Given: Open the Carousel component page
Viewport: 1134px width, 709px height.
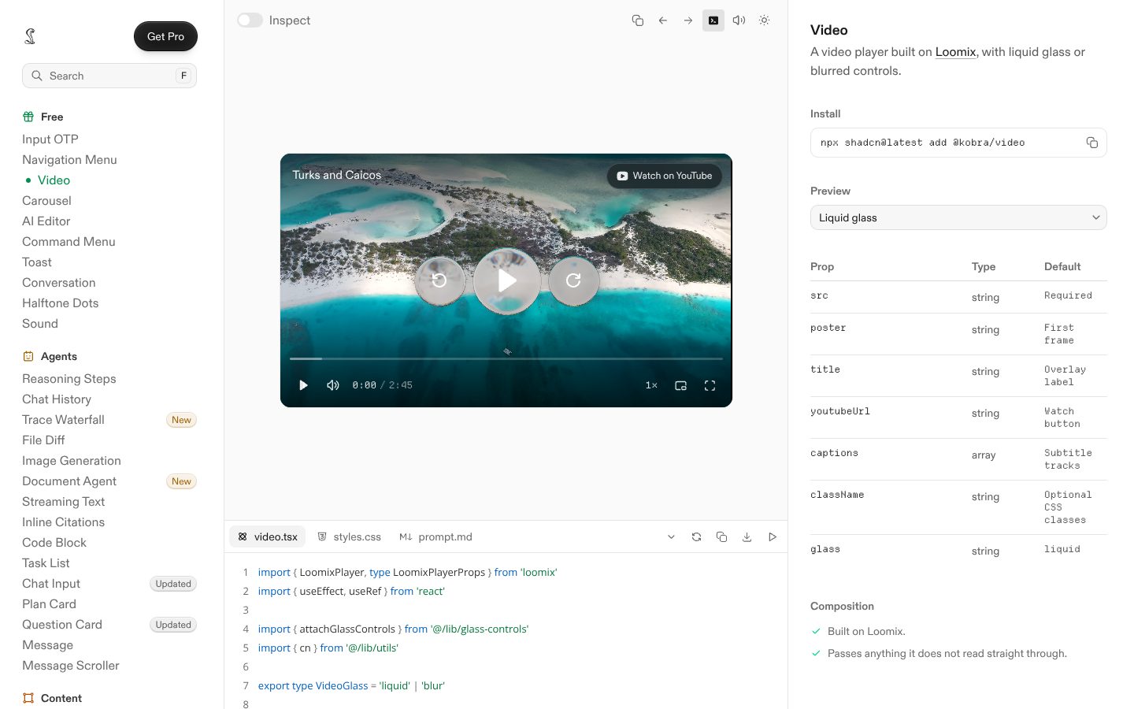Looking at the screenshot, I should pos(46,201).
